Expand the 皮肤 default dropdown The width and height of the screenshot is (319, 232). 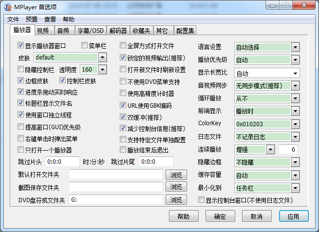point(103,58)
